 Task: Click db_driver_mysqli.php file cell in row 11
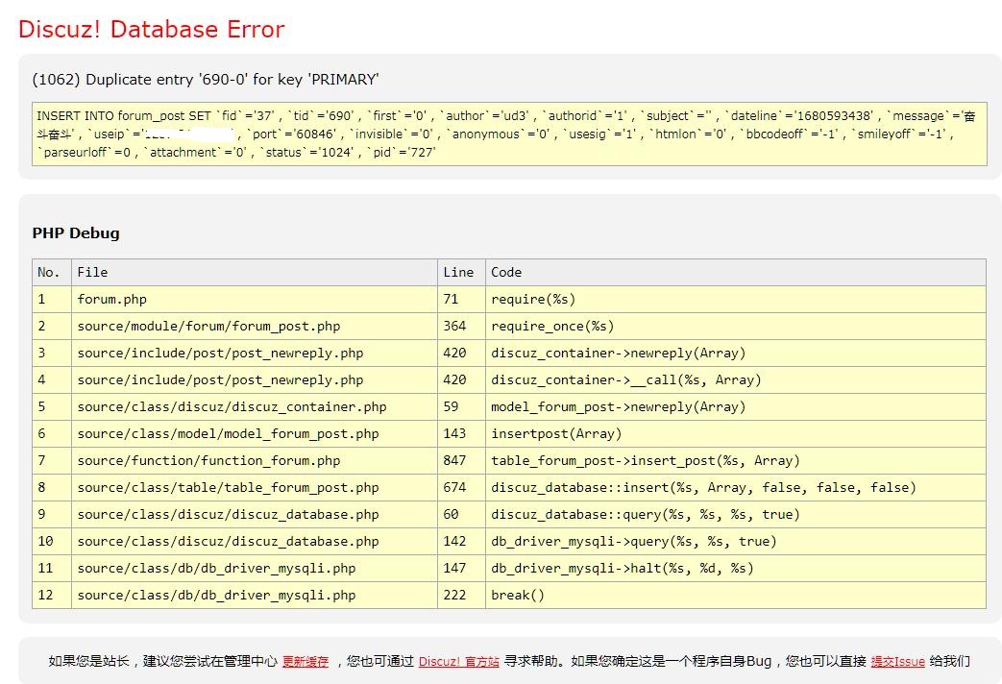coord(255,568)
